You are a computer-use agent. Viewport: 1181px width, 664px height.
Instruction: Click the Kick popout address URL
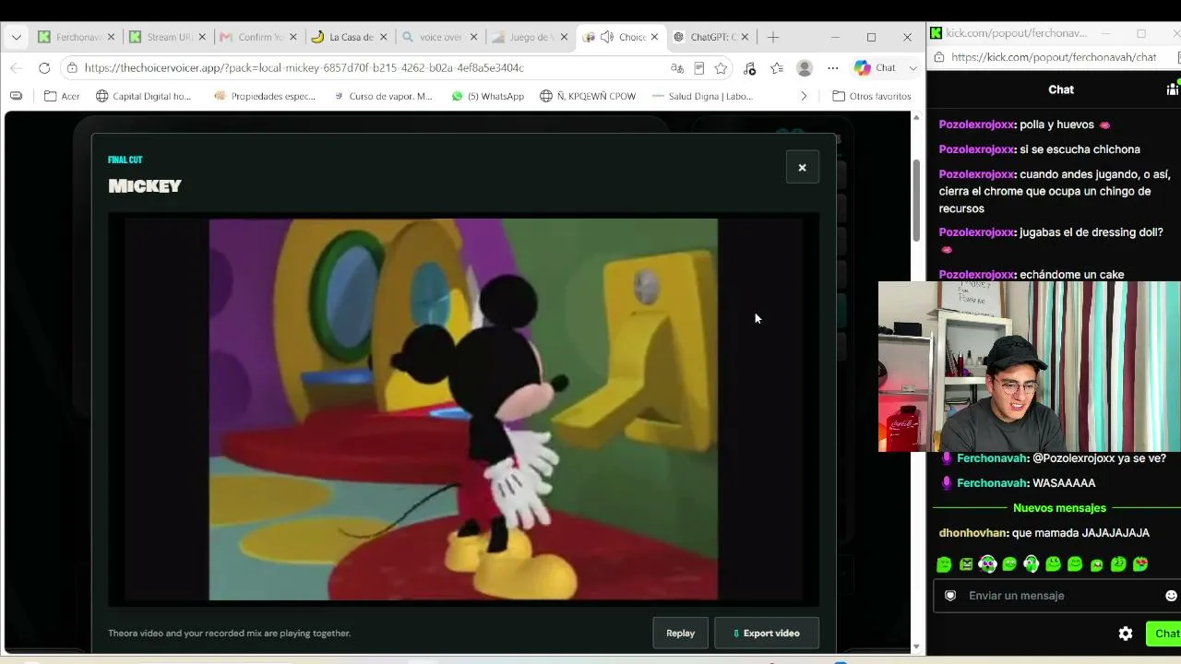1054,57
